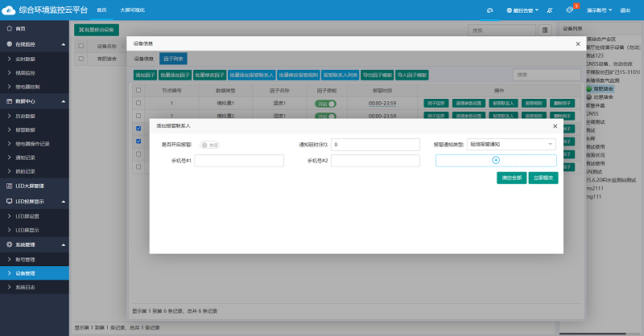Toggle 因子使能 switch for 模拟量1 row
The width and height of the screenshot is (644, 336).
pos(325,103)
